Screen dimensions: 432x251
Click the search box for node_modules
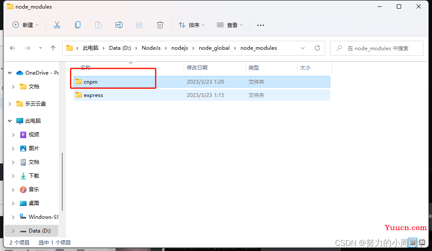click(x=377, y=48)
